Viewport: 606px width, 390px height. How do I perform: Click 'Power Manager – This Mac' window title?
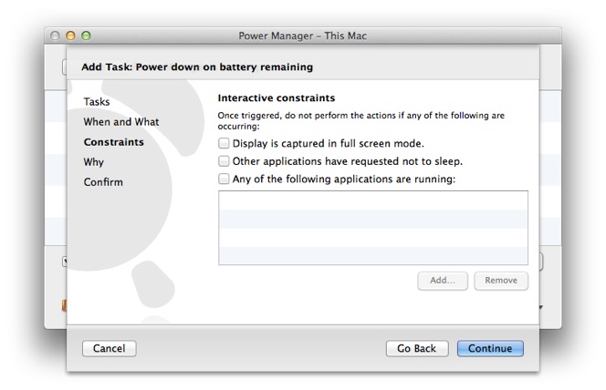[303, 36]
